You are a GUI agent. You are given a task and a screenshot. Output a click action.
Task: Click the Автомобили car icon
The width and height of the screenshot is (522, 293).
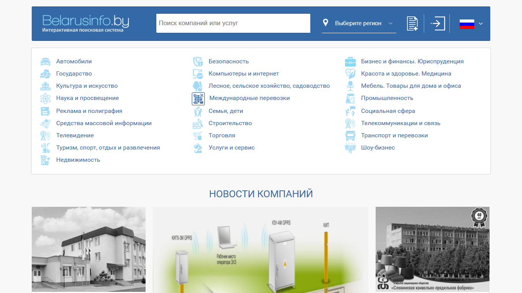pyautogui.click(x=45, y=61)
